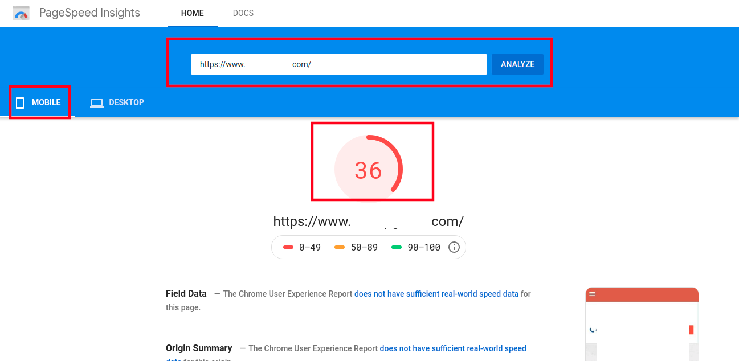This screenshot has width=739, height=361.
Task: Click the red 0–49 legend item
Action: pyautogui.click(x=302, y=247)
